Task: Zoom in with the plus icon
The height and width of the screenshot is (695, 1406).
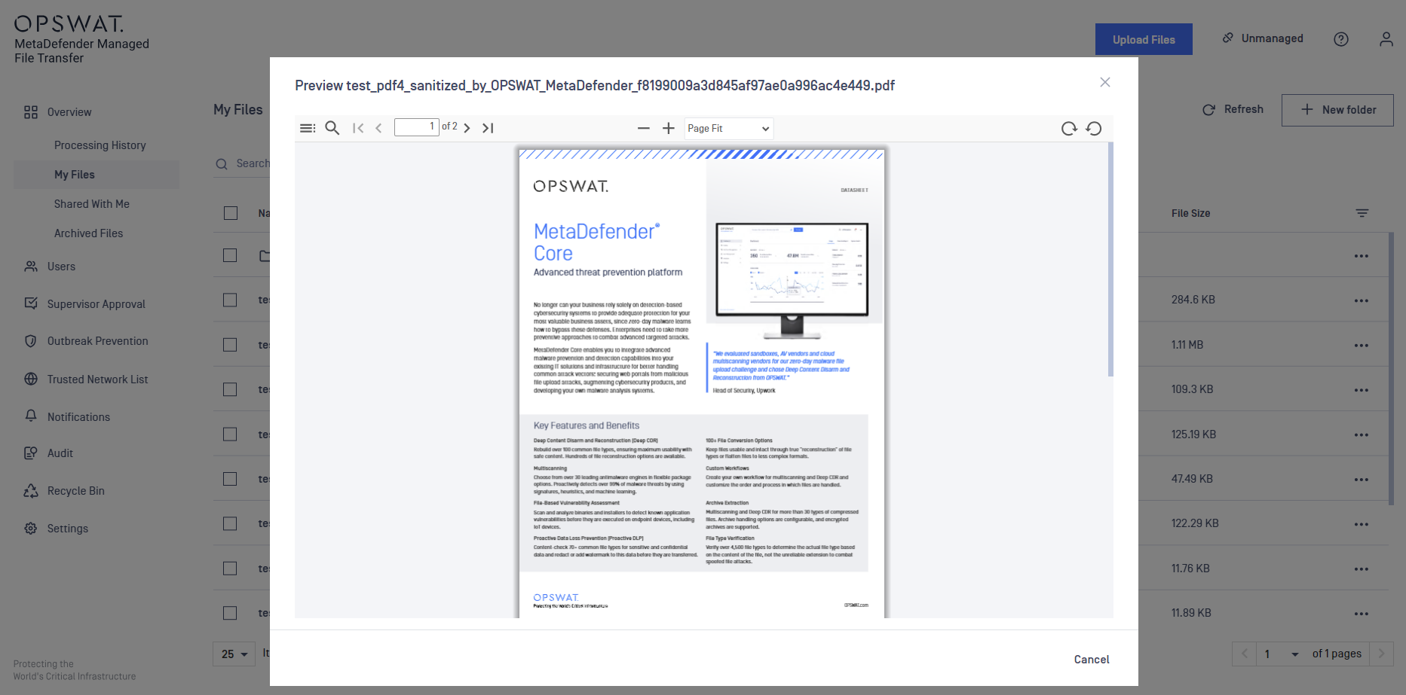Action: [668, 129]
